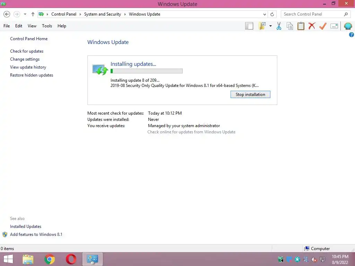Open the dropdown arrow next to folder options

(x=270, y=26)
